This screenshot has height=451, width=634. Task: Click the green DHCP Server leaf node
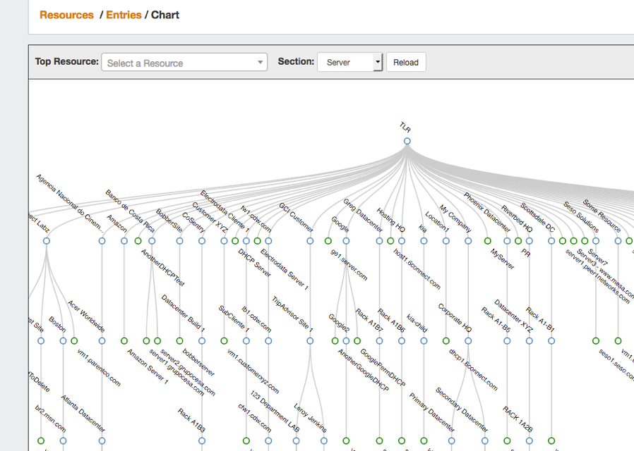point(235,241)
